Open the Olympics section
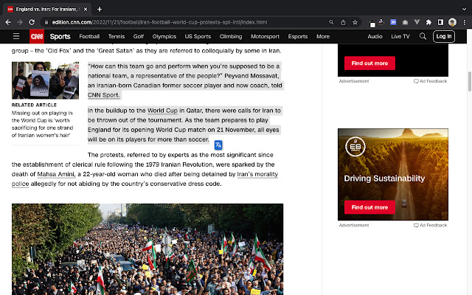 pyautogui.click(x=164, y=36)
